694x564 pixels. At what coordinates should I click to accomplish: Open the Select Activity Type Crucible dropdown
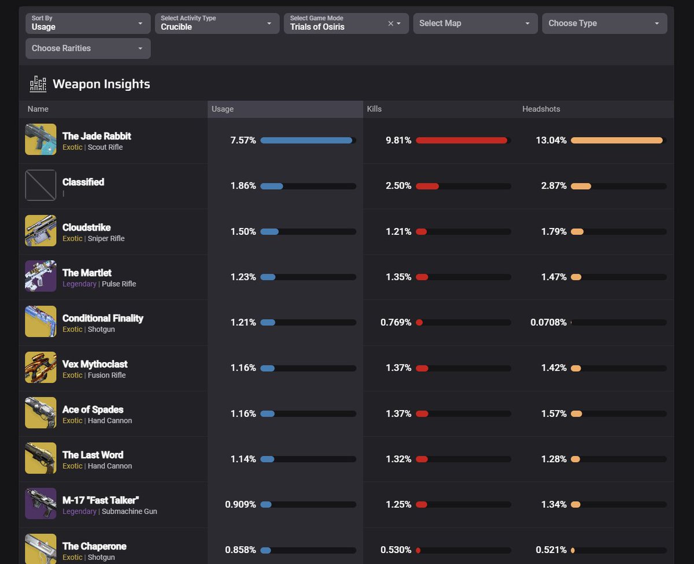pyautogui.click(x=217, y=23)
